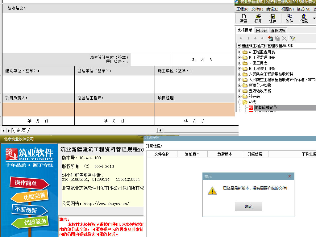Open the 附件 attachments tool
Image resolution: width=316 pixels, height=237 pixels.
[x=289, y=16]
